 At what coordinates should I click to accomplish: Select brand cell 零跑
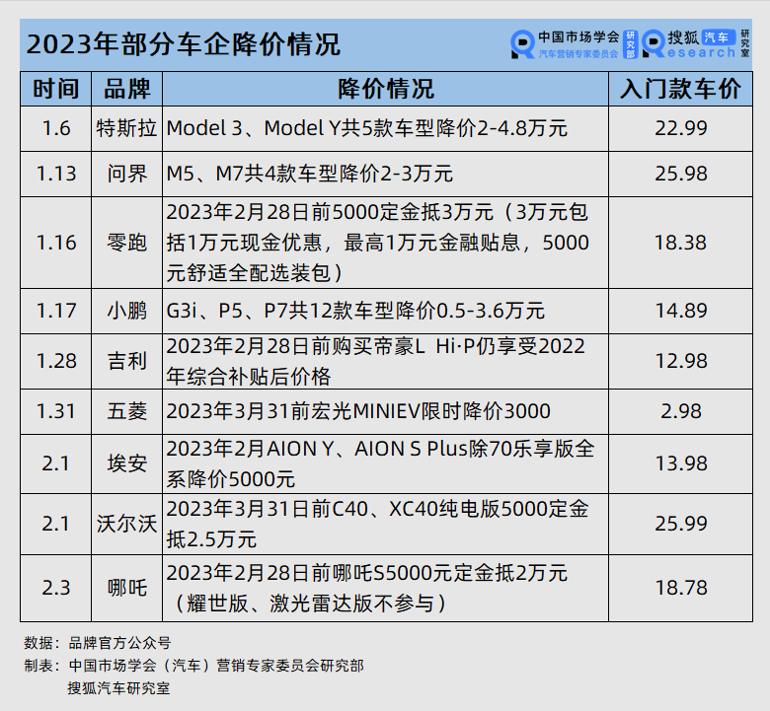tap(127, 243)
